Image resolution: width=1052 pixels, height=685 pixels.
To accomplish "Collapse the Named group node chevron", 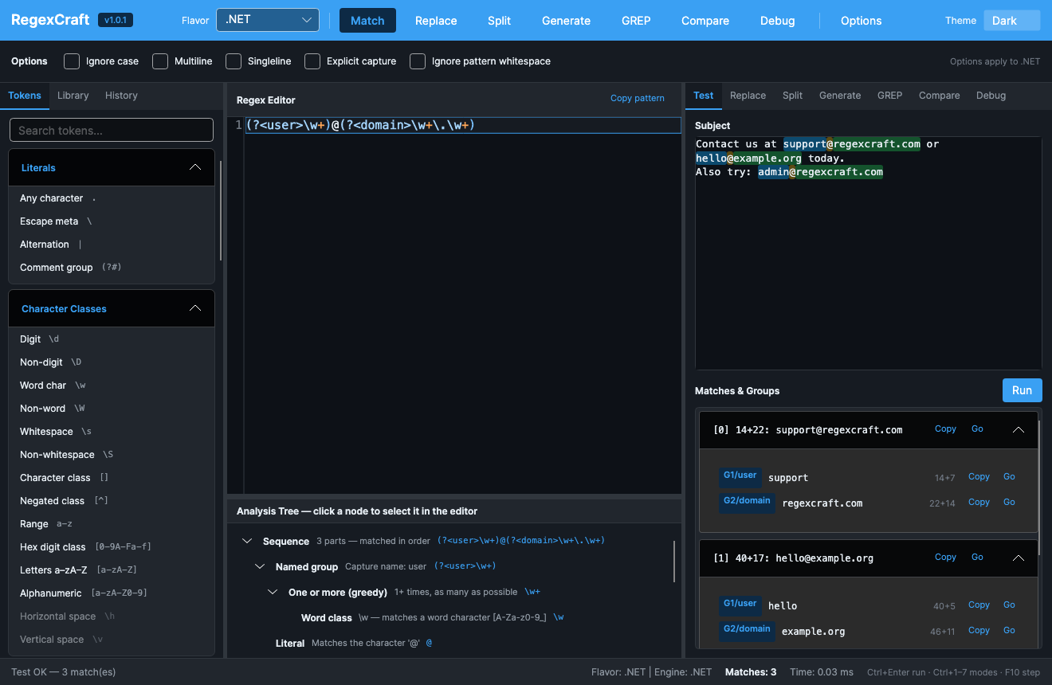I will [260, 566].
